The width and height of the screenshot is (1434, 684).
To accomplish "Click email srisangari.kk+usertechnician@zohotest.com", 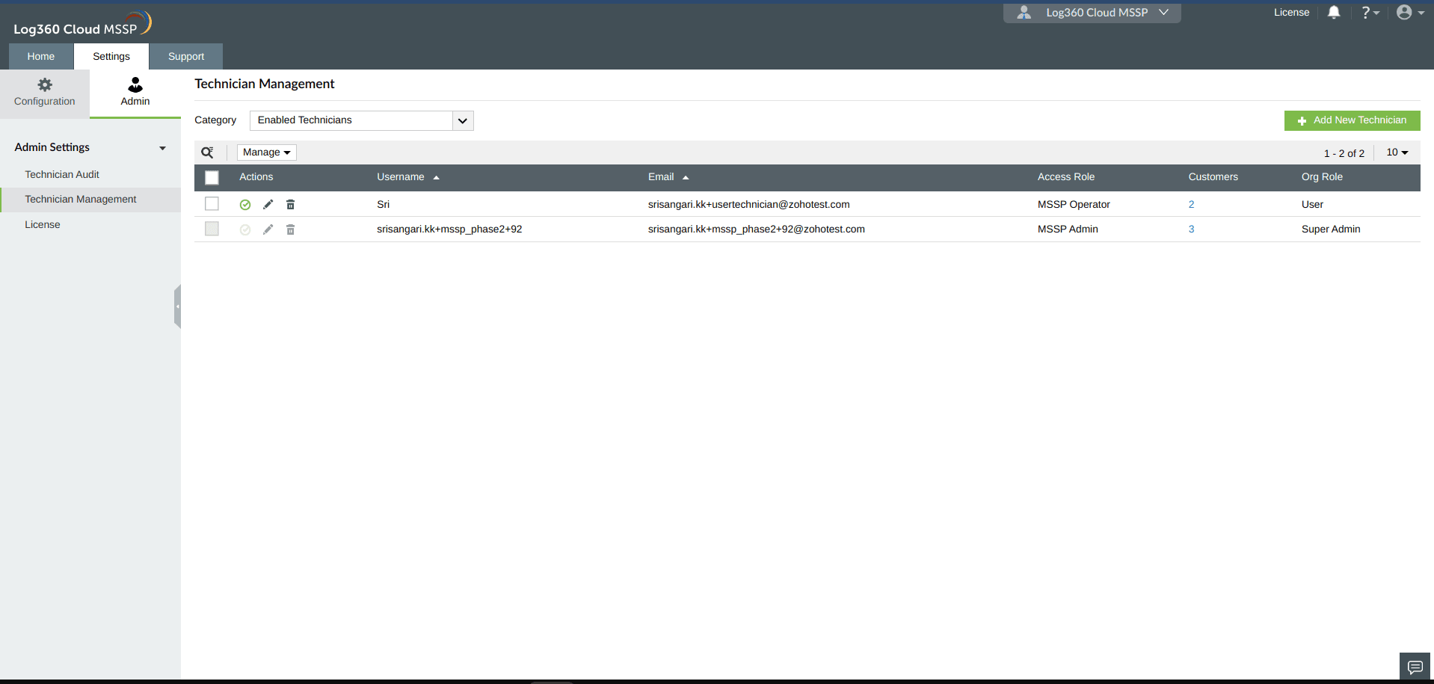I will click(x=749, y=204).
